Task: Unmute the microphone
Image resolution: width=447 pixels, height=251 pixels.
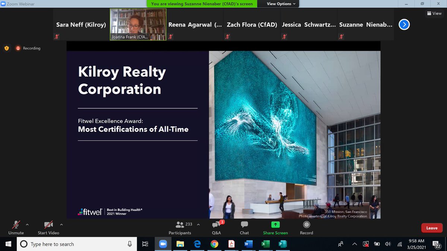Action: pos(16,227)
